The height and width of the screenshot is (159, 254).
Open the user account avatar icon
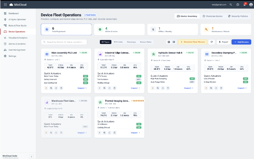click(x=251, y=5)
